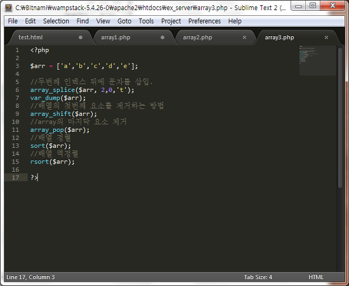Click the sort($arr) line on line 13
The height and width of the screenshot is (286, 349).
coord(51,146)
